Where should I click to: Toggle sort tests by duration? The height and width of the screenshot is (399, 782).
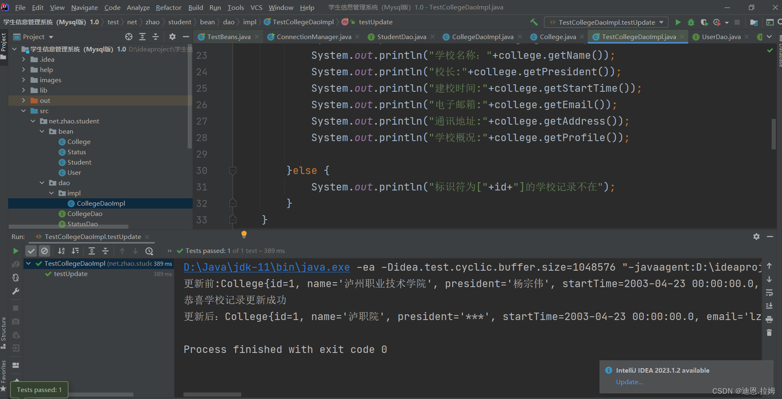[75, 251]
